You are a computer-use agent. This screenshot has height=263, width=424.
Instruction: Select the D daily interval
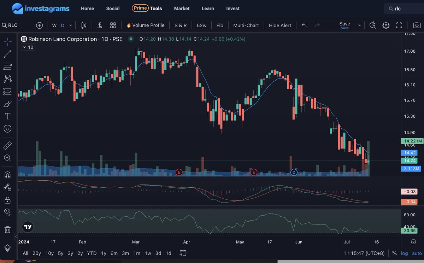pos(63,25)
